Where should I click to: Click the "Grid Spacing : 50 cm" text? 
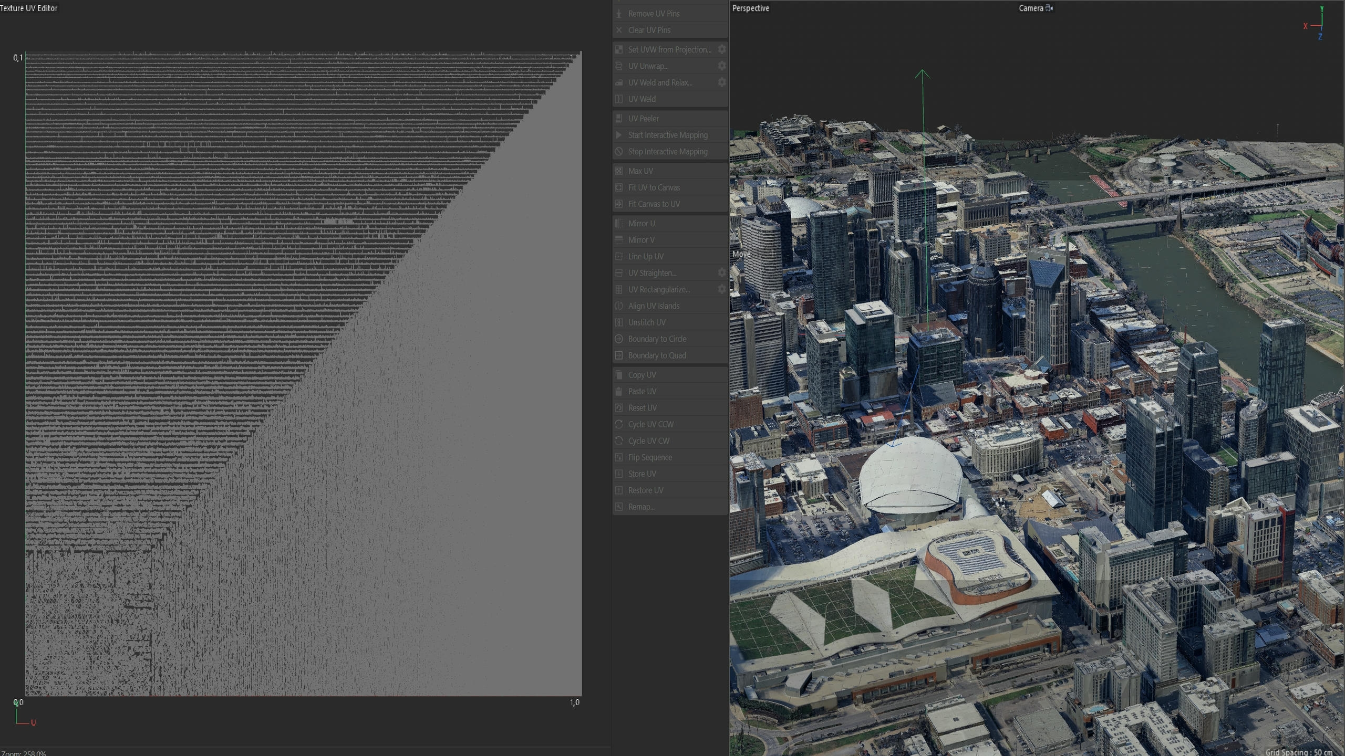click(1298, 752)
